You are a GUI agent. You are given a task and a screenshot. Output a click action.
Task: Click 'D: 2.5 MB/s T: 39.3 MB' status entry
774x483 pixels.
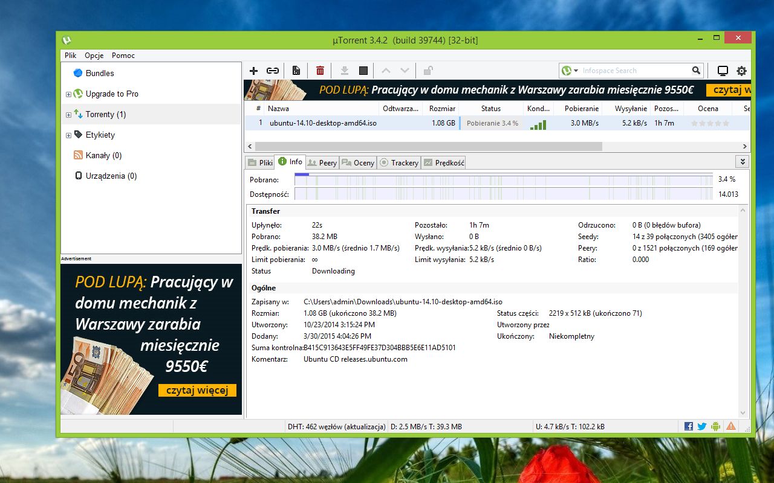click(426, 426)
